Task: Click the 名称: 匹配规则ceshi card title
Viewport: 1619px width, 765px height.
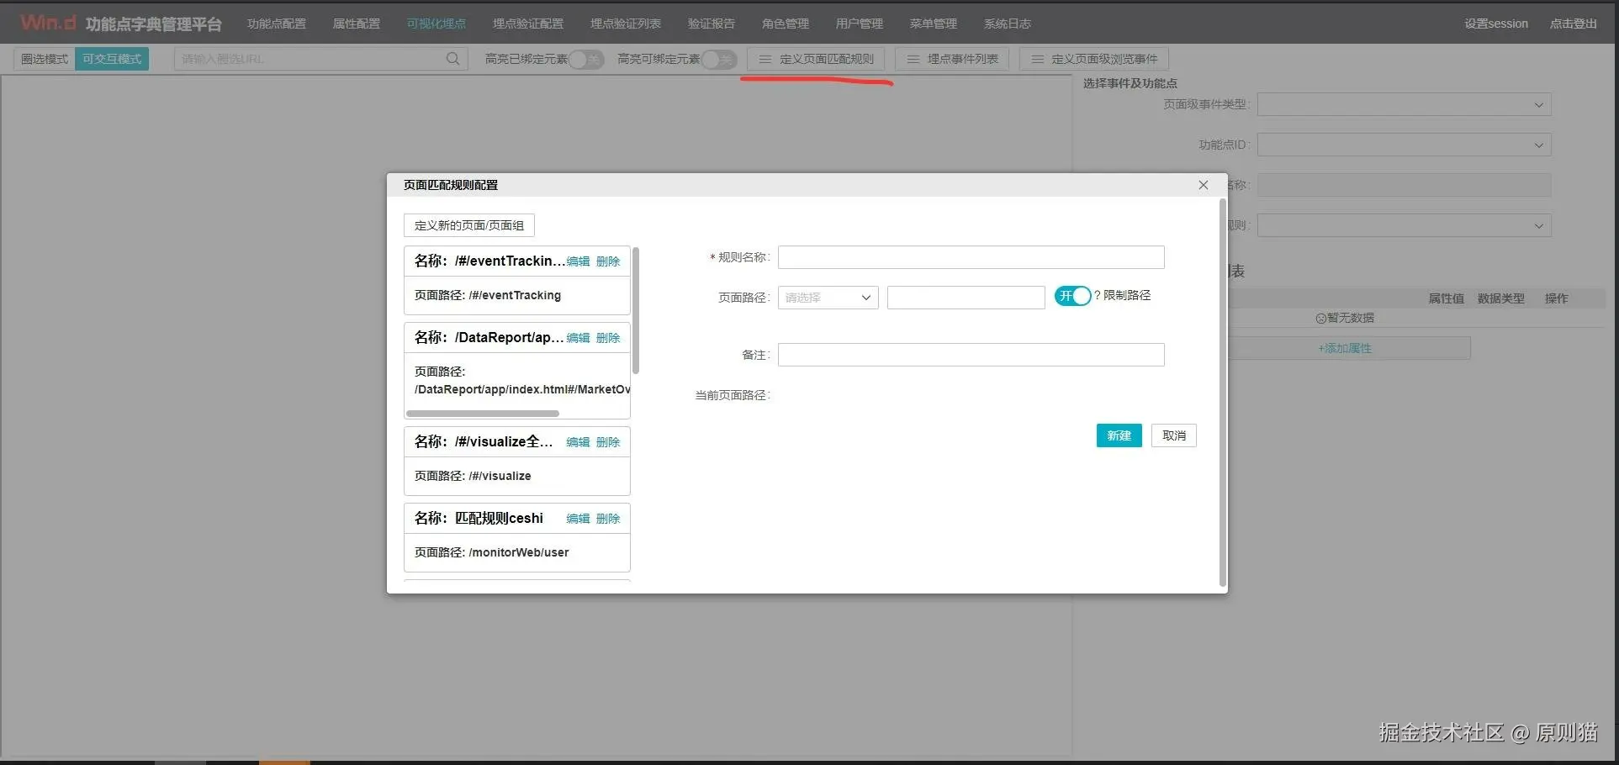Action: (x=479, y=518)
